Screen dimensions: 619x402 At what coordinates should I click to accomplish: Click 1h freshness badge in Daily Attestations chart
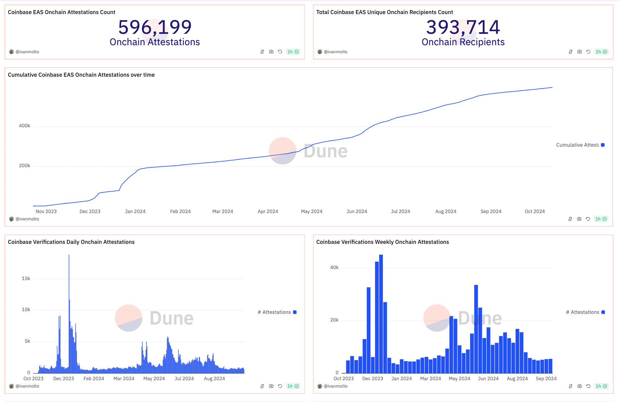(293, 386)
